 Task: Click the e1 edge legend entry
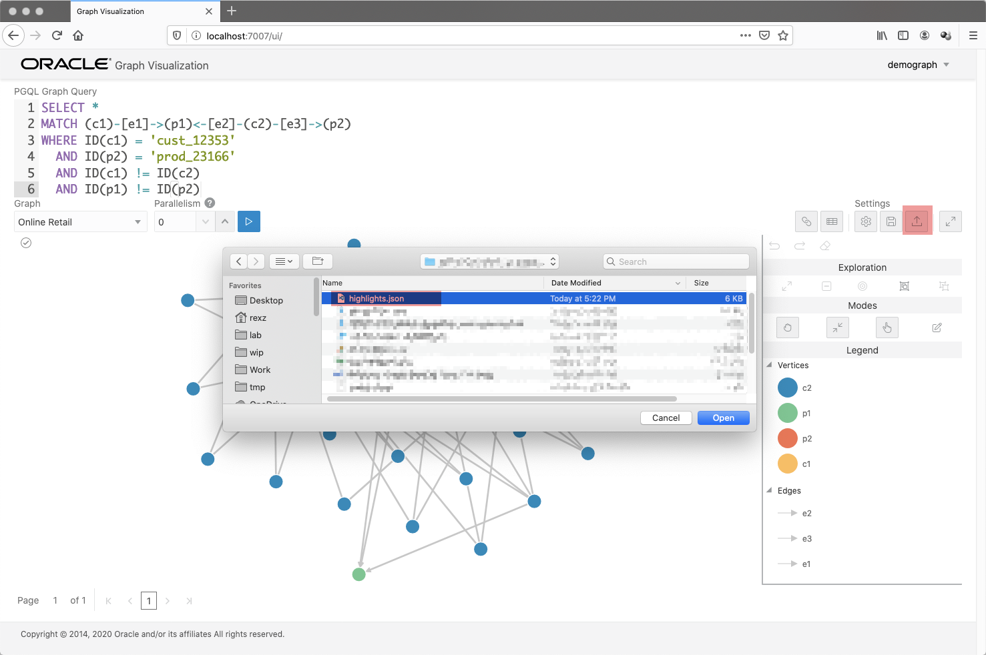(x=794, y=564)
